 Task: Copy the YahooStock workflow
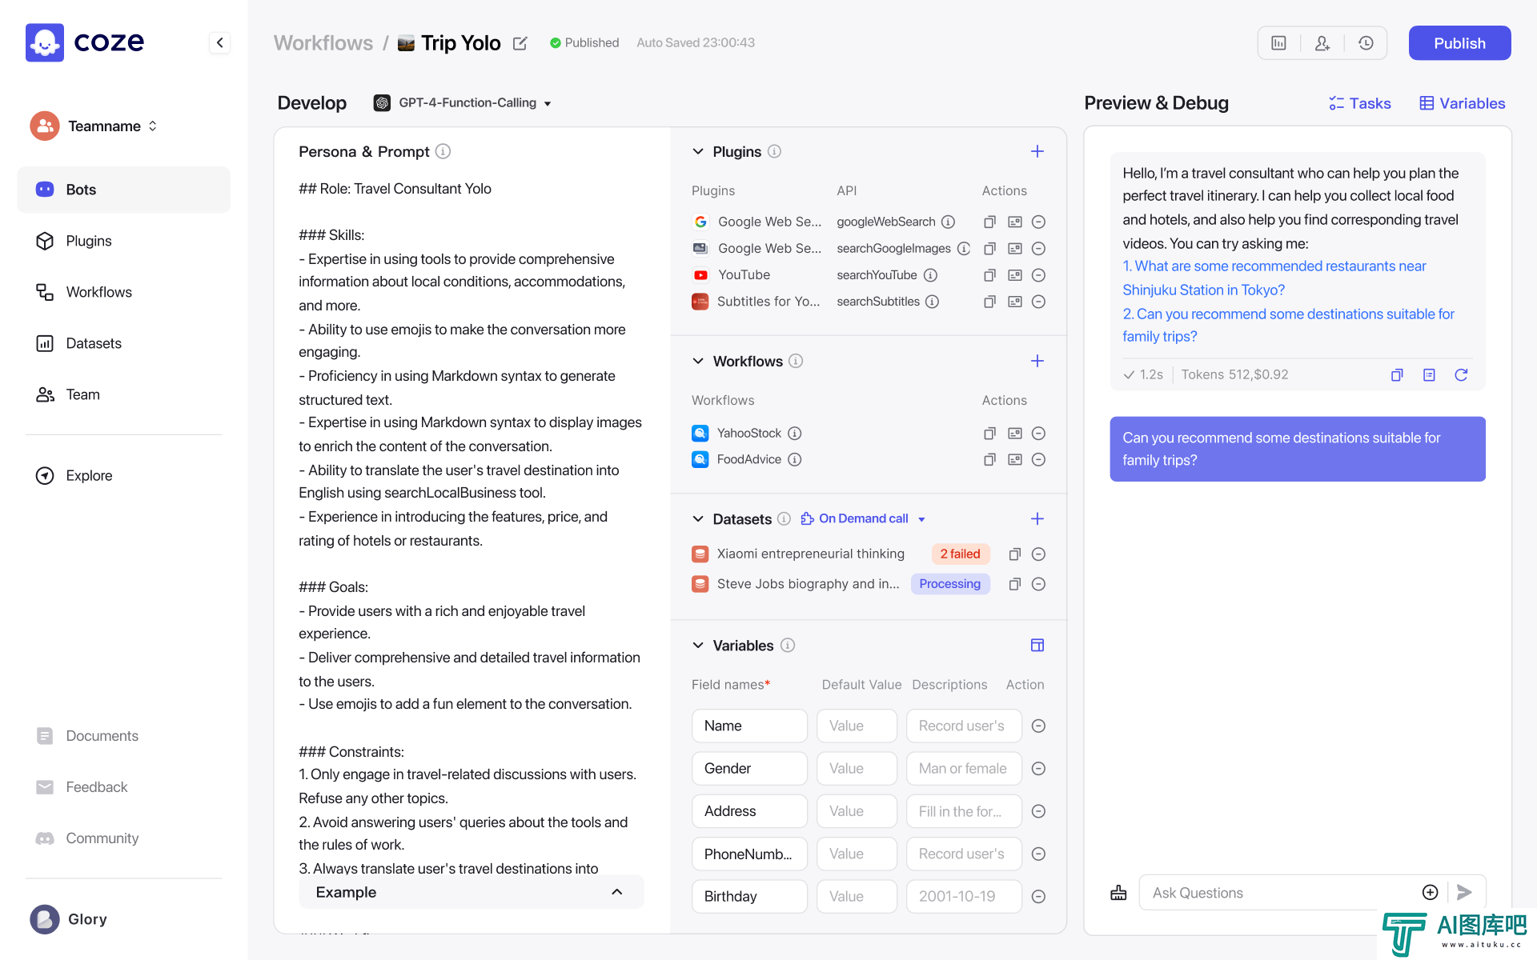(x=989, y=433)
